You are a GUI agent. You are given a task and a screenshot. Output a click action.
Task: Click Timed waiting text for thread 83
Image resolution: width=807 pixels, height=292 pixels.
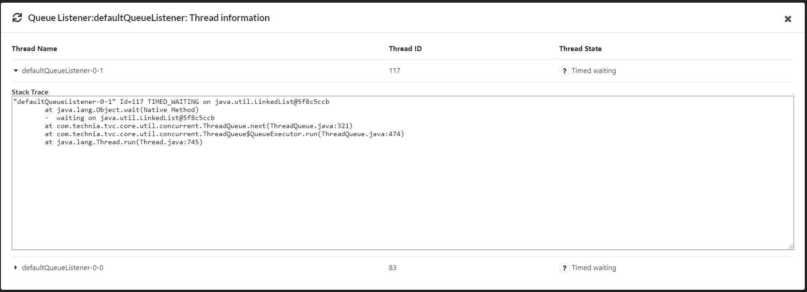pos(594,268)
